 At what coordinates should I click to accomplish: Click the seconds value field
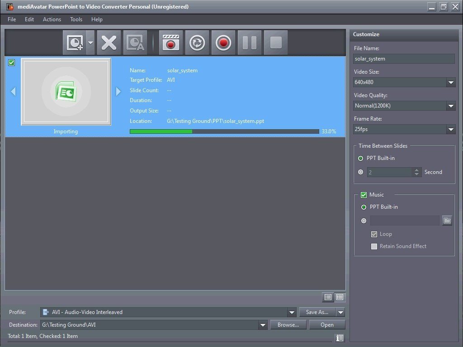(x=390, y=172)
